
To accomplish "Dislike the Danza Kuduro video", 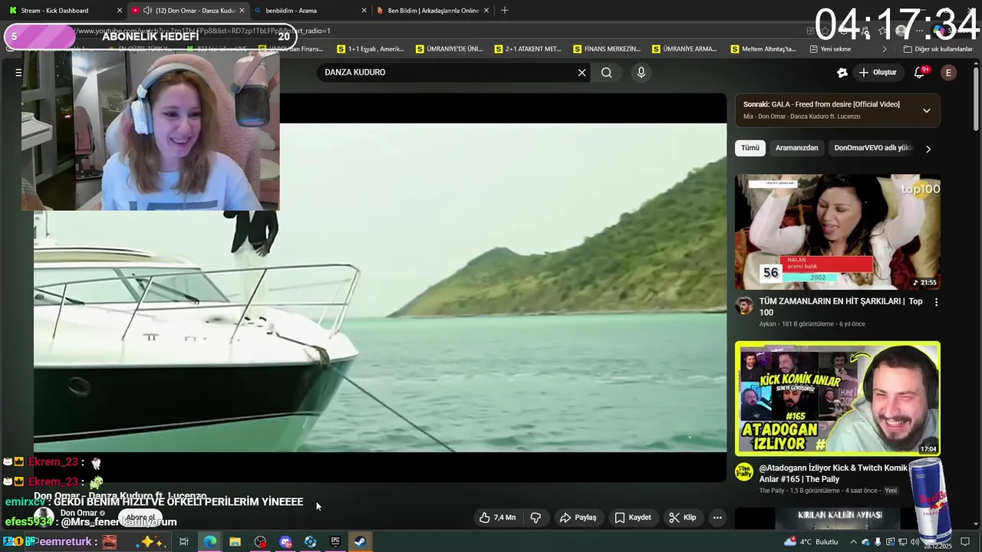I will (x=535, y=517).
